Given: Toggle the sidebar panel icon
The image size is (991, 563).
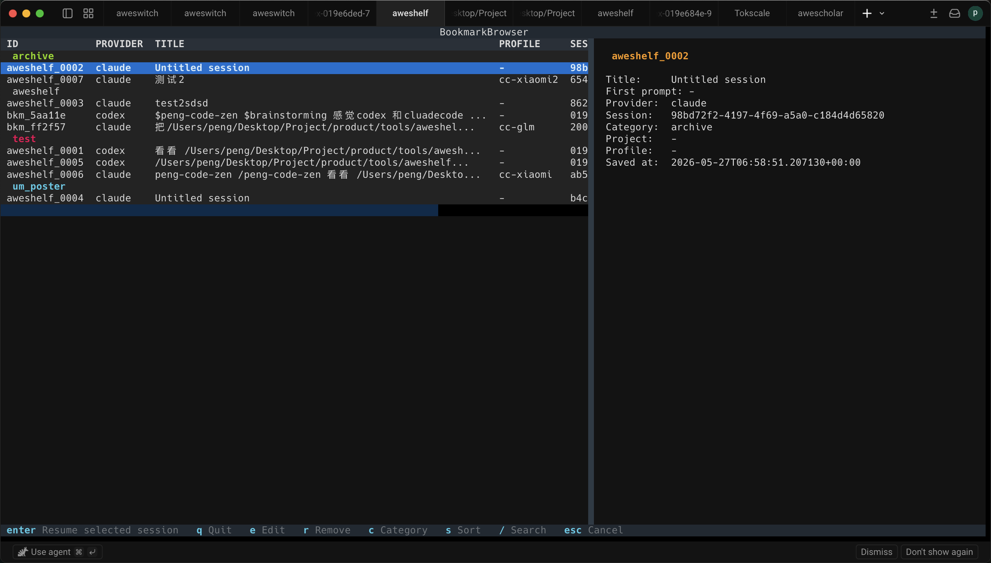Looking at the screenshot, I should (67, 13).
